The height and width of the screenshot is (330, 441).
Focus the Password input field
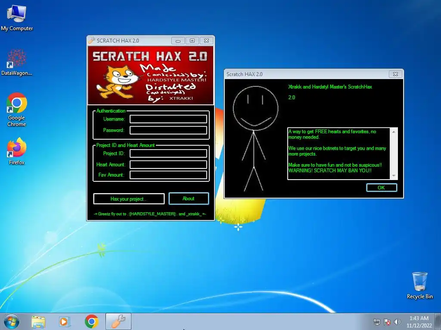click(168, 130)
